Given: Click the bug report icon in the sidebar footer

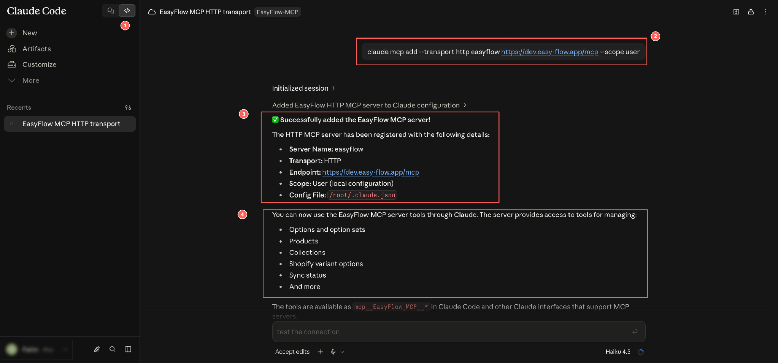Looking at the screenshot, I should 97,349.
